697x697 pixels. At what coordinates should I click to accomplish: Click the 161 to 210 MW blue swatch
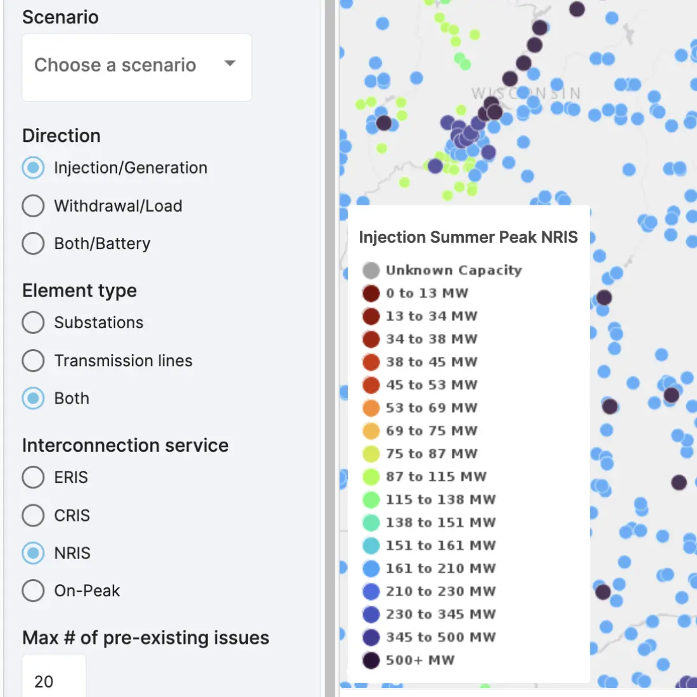(371, 568)
